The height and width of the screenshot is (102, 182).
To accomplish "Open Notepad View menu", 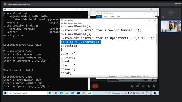I will [75, 23].
